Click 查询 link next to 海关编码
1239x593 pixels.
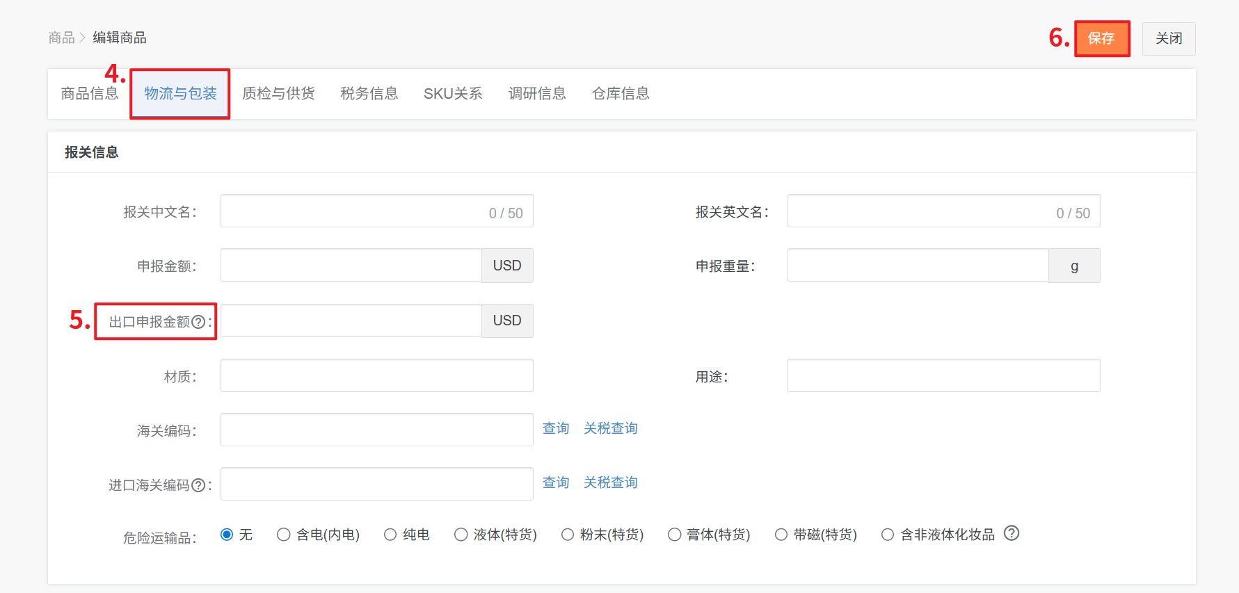556,428
